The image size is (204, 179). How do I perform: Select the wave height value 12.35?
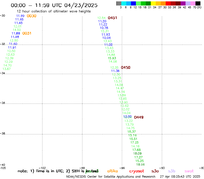click(114, 67)
